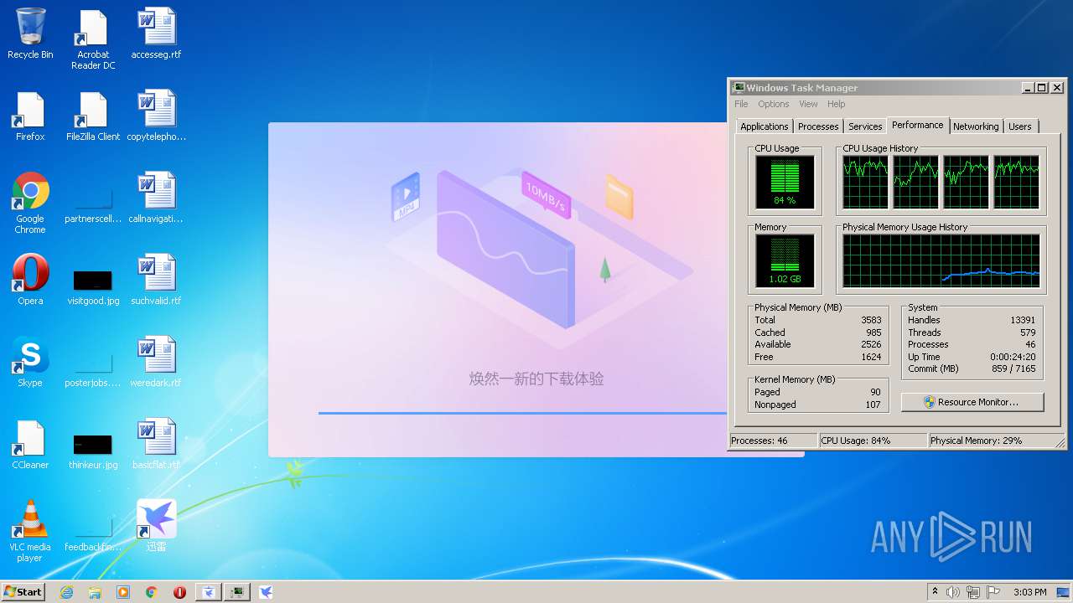Click Resource Monitor button
This screenshot has width=1073, height=603.
972,402
